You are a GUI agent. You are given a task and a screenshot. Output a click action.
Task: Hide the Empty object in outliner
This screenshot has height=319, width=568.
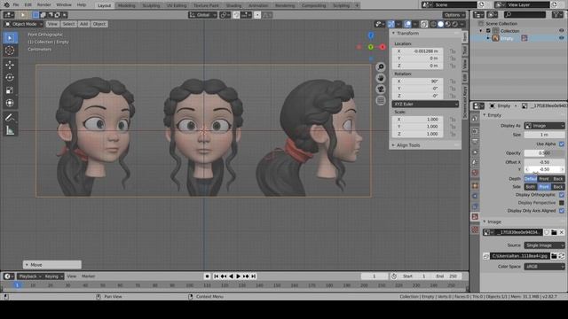coord(562,38)
